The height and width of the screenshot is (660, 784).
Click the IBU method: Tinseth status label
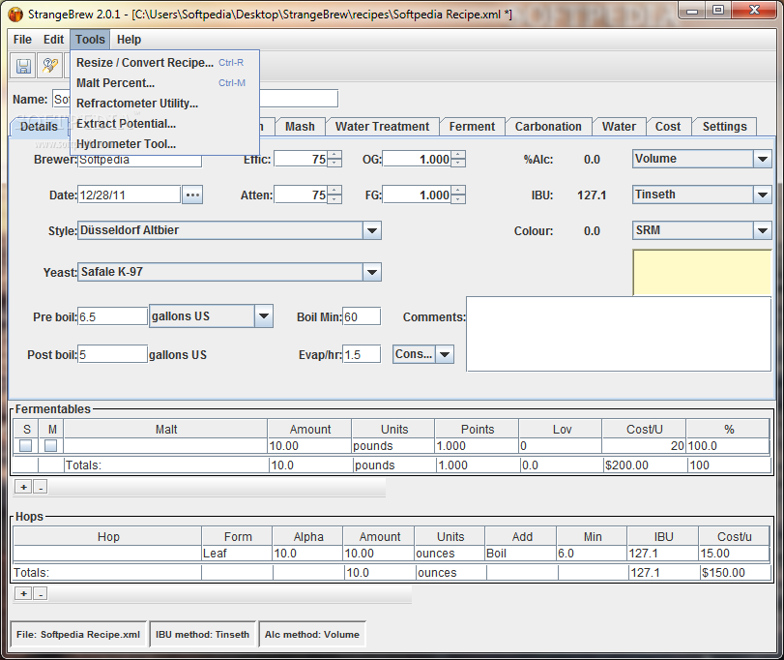[202, 635]
